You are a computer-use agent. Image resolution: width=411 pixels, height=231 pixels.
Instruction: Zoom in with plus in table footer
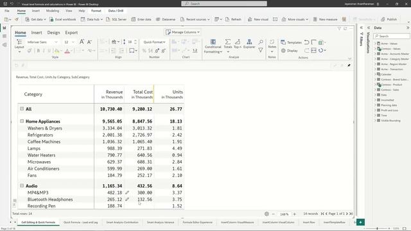click(x=294, y=214)
